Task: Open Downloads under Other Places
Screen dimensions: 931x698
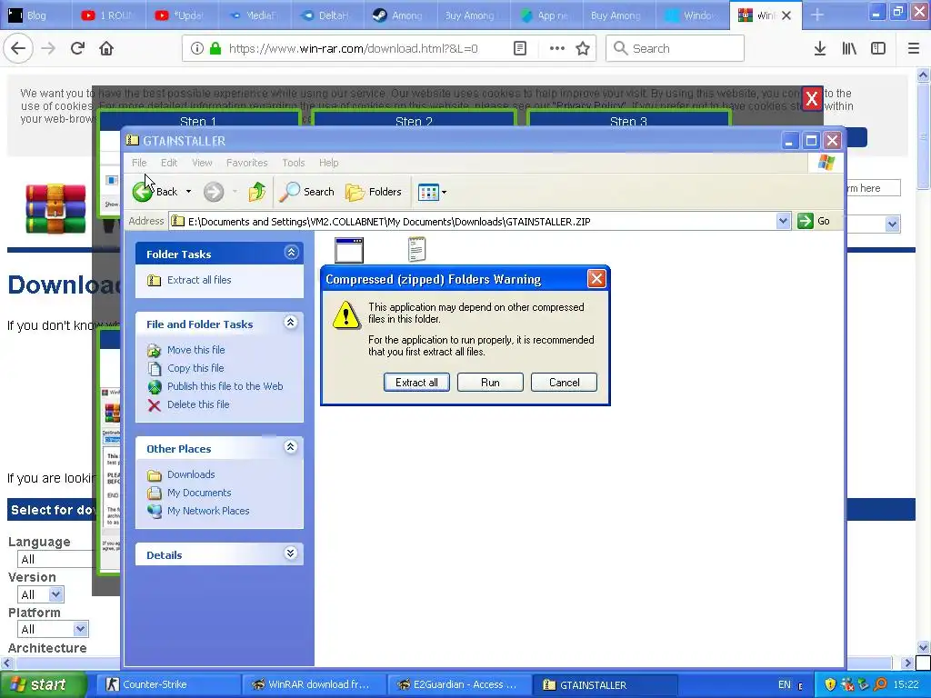Action: click(x=191, y=474)
